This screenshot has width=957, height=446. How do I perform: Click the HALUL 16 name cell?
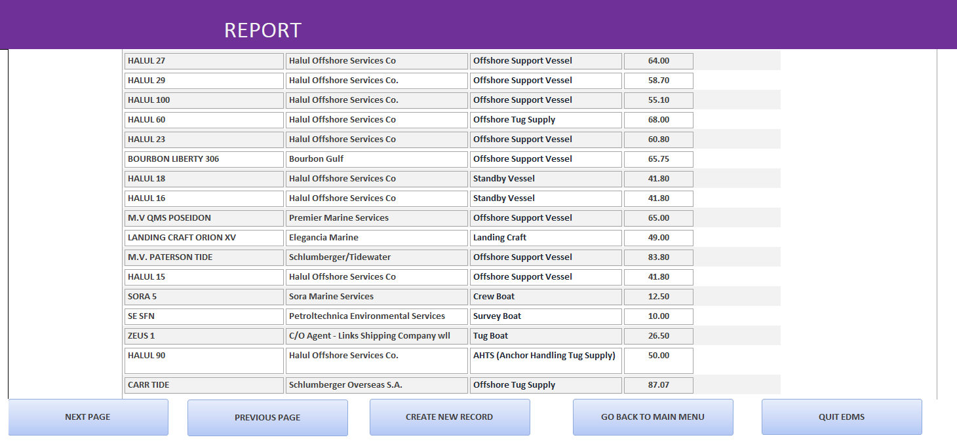tap(204, 198)
